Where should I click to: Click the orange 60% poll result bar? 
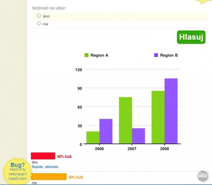coord(49,177)
